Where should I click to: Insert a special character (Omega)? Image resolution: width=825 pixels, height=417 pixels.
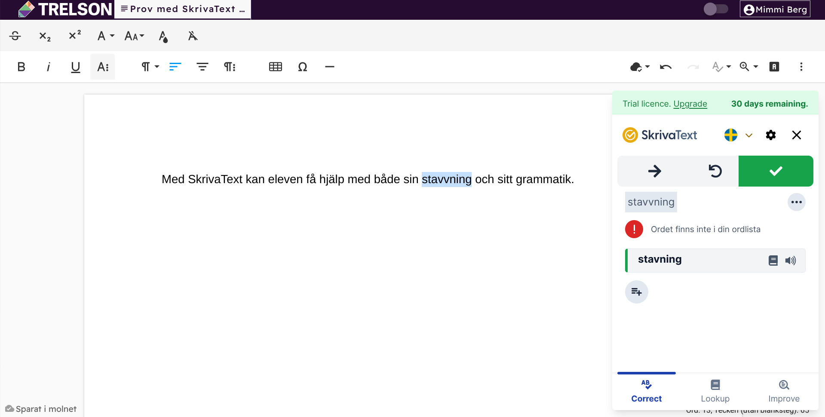(x=303, y=67)
